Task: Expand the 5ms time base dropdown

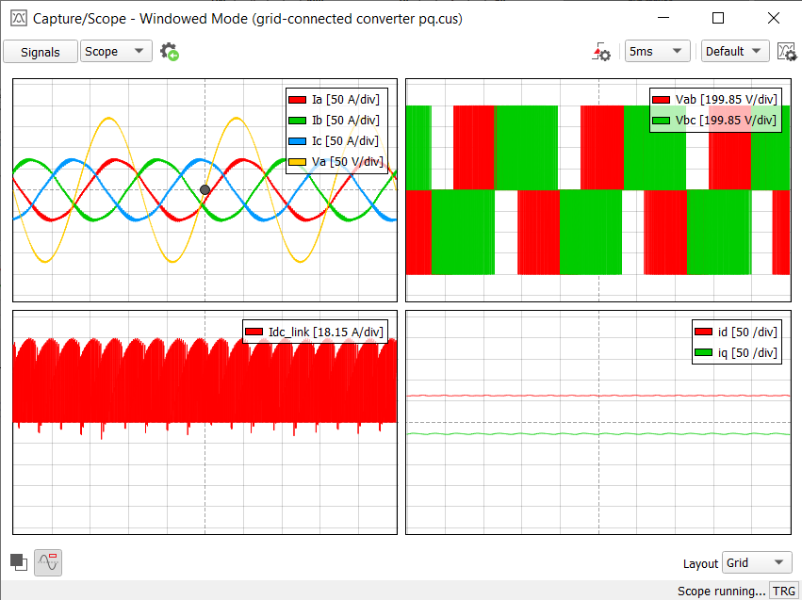Action: (x=656, y=52)
